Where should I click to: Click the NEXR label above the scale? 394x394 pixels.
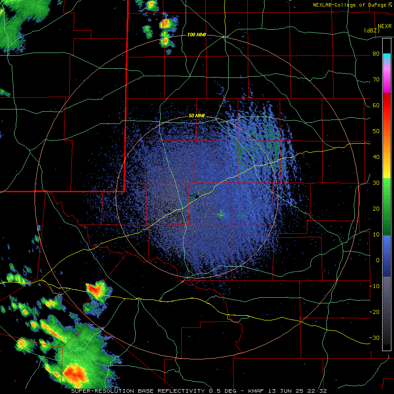tap(385, 26)
